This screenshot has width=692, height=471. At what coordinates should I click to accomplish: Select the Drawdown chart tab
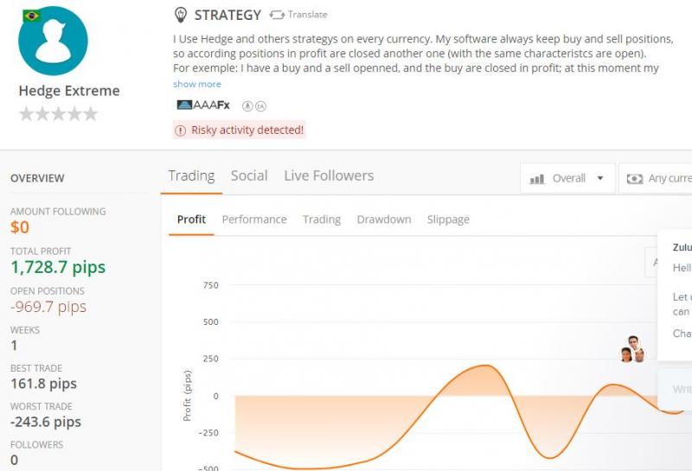point(384,220)
